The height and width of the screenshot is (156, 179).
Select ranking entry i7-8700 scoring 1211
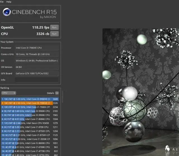click(x=30, y=127)
